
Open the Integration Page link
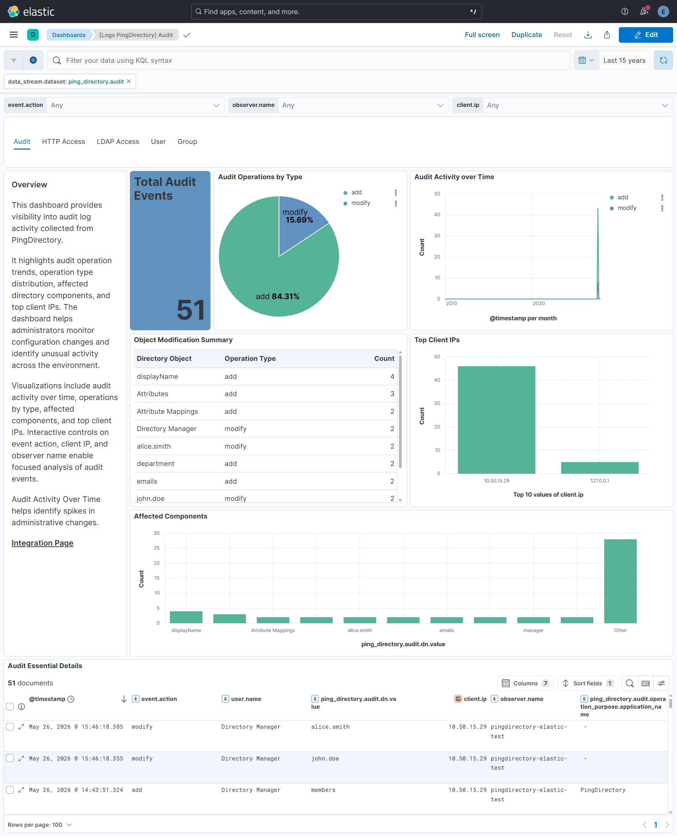(x=43, y=543)
